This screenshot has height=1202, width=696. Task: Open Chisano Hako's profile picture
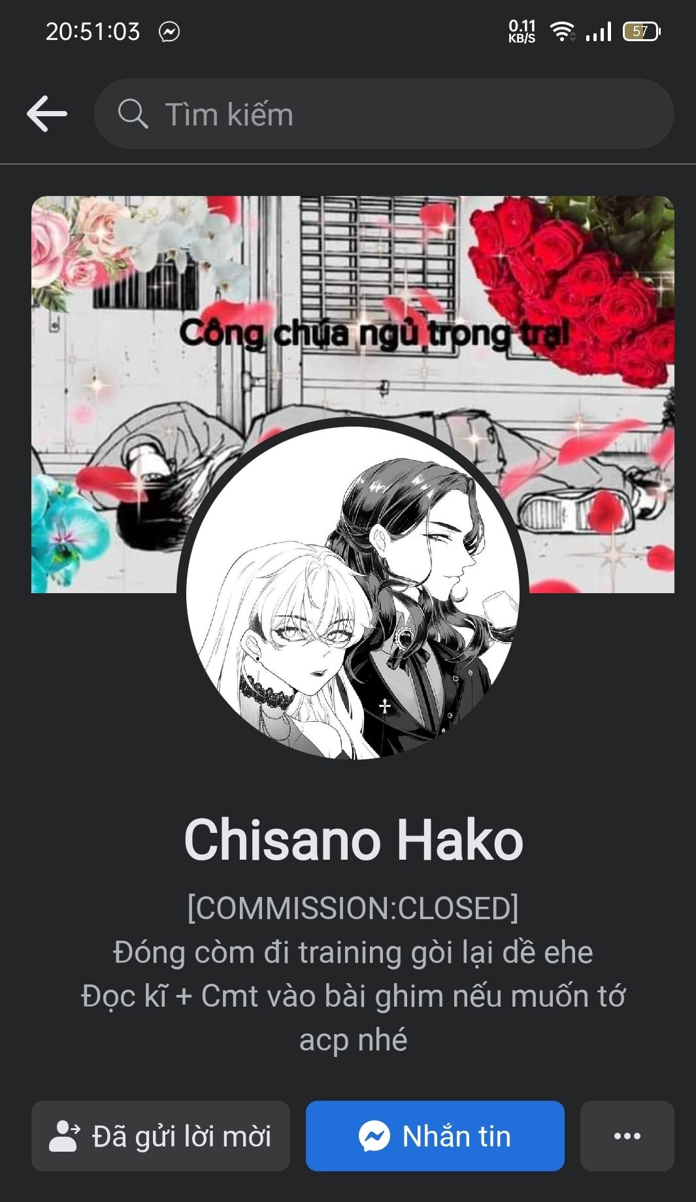pos(353,593)
